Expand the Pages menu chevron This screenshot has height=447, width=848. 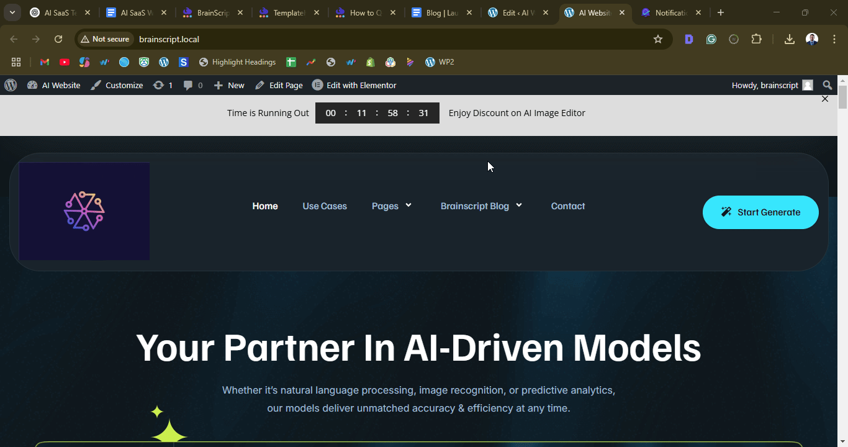[408, 205]
